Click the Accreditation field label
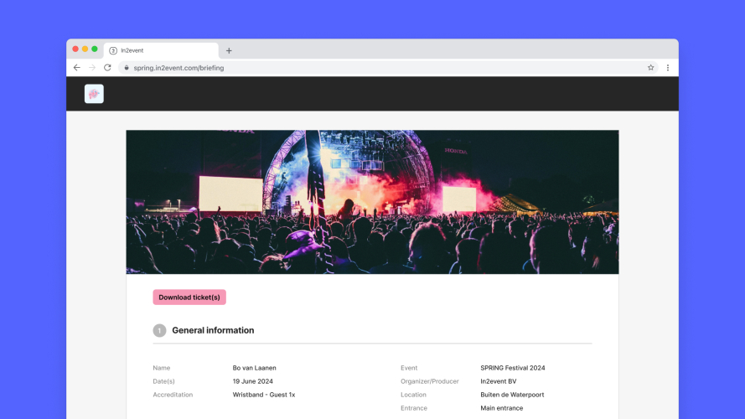This screenshot has height=419, width=745. tap(173, 395)
